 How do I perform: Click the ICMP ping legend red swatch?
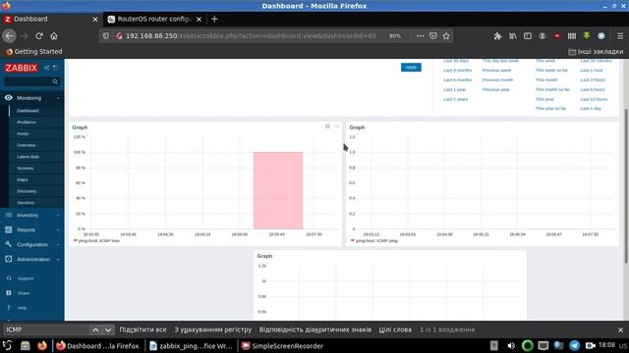point(353,240)
